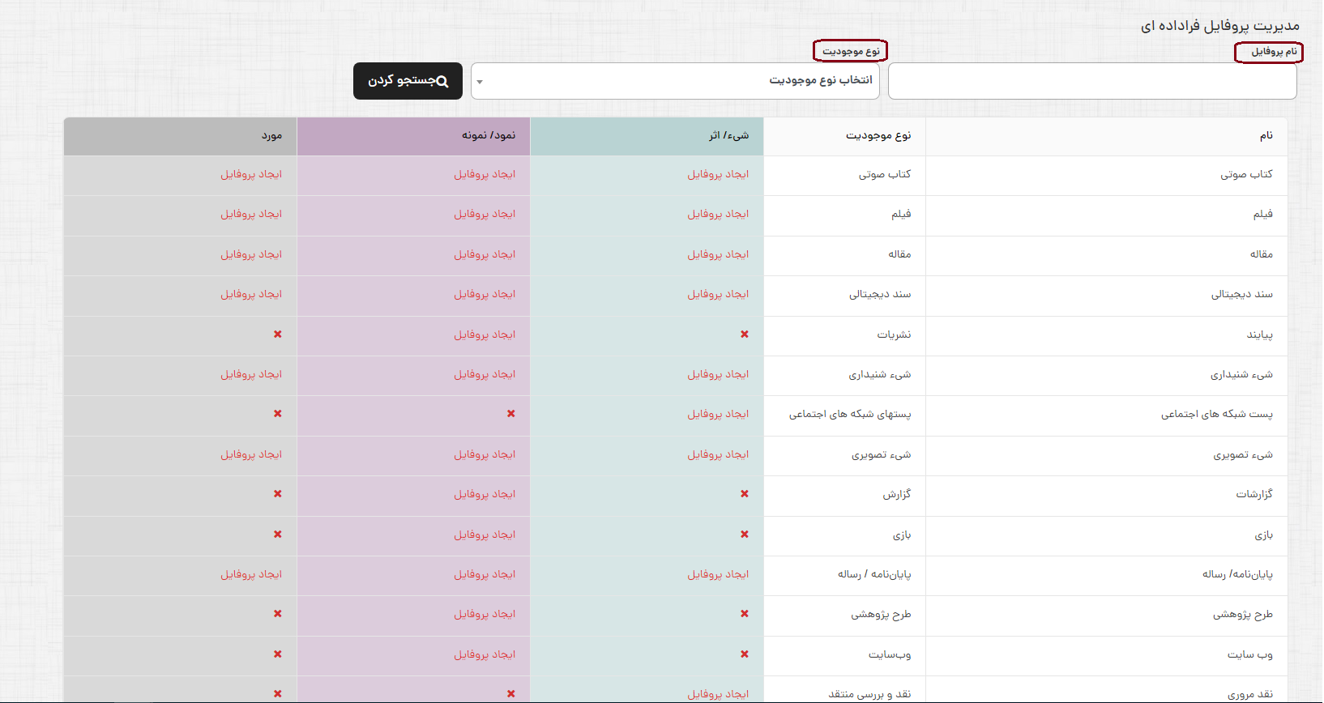Screen dimensions: 1324x703
Task: Click the جستجو کردن search button
Action: pos(408,81)
